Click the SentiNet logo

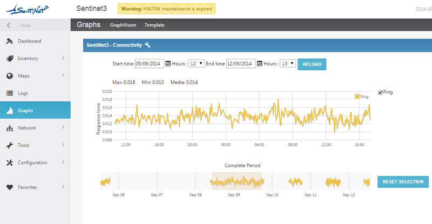(x=28, y=9)
